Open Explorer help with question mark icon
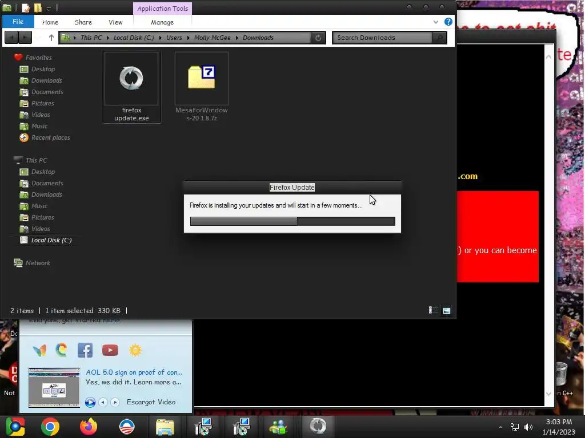 pos(448,22)
